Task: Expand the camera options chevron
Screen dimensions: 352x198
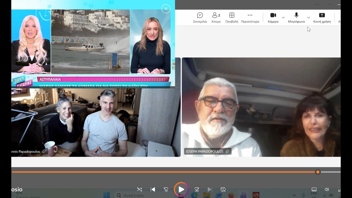Action: (283, 18)
